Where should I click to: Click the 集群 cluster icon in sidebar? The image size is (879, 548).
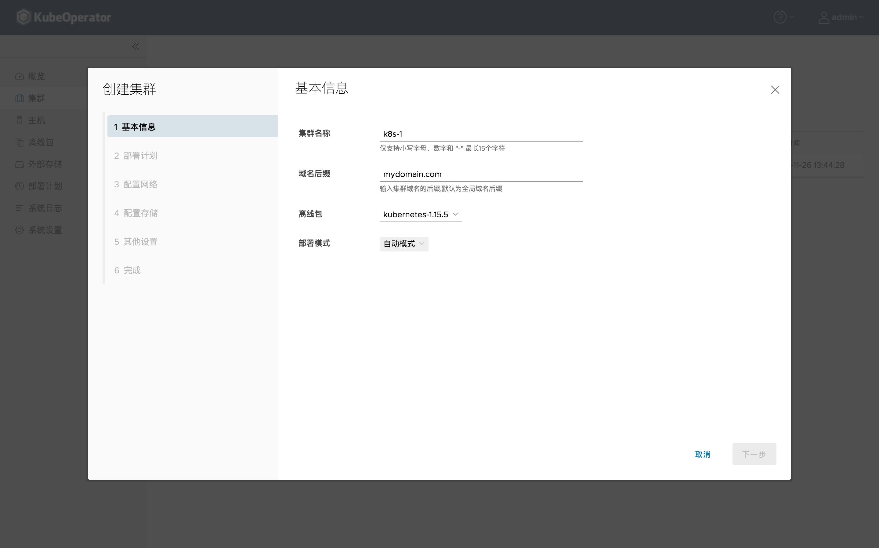click(x=20, y=98)
